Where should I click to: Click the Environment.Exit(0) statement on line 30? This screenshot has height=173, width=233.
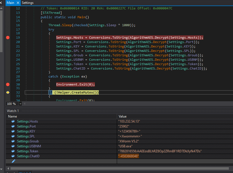76,84
